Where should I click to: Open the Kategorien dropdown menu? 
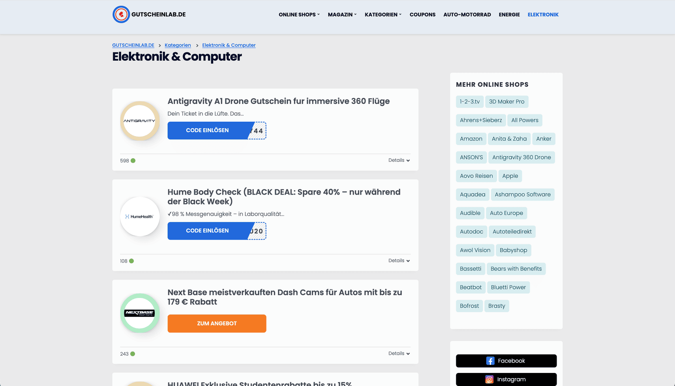point(382,15)
